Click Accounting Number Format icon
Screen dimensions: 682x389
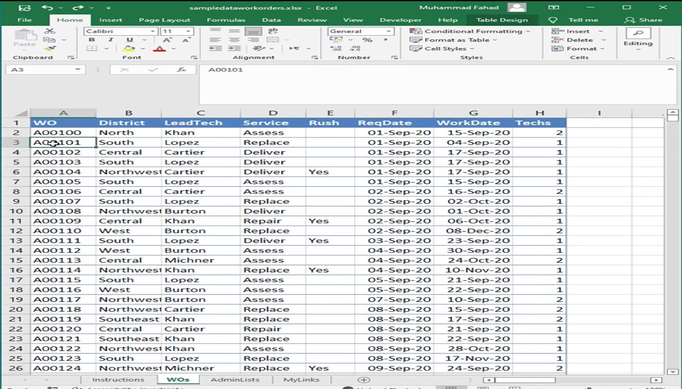tap(336, 40)
